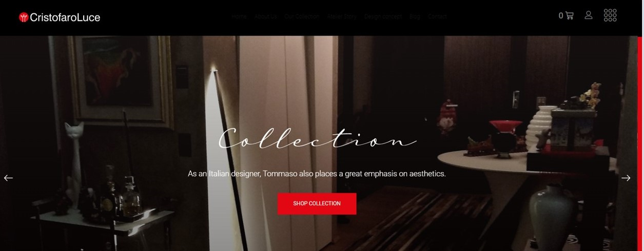Open the Atelier Story menu item

click(x=342, y=16)
